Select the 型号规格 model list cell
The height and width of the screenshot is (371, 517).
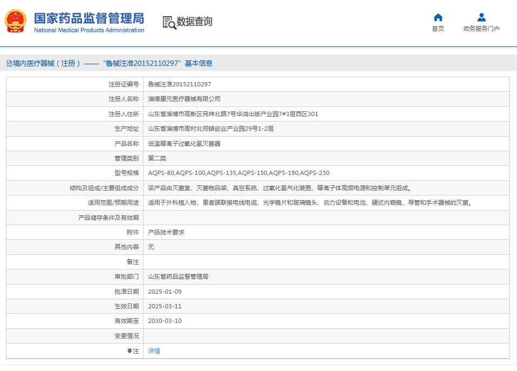pyautogui.click(x=237, y=173)
